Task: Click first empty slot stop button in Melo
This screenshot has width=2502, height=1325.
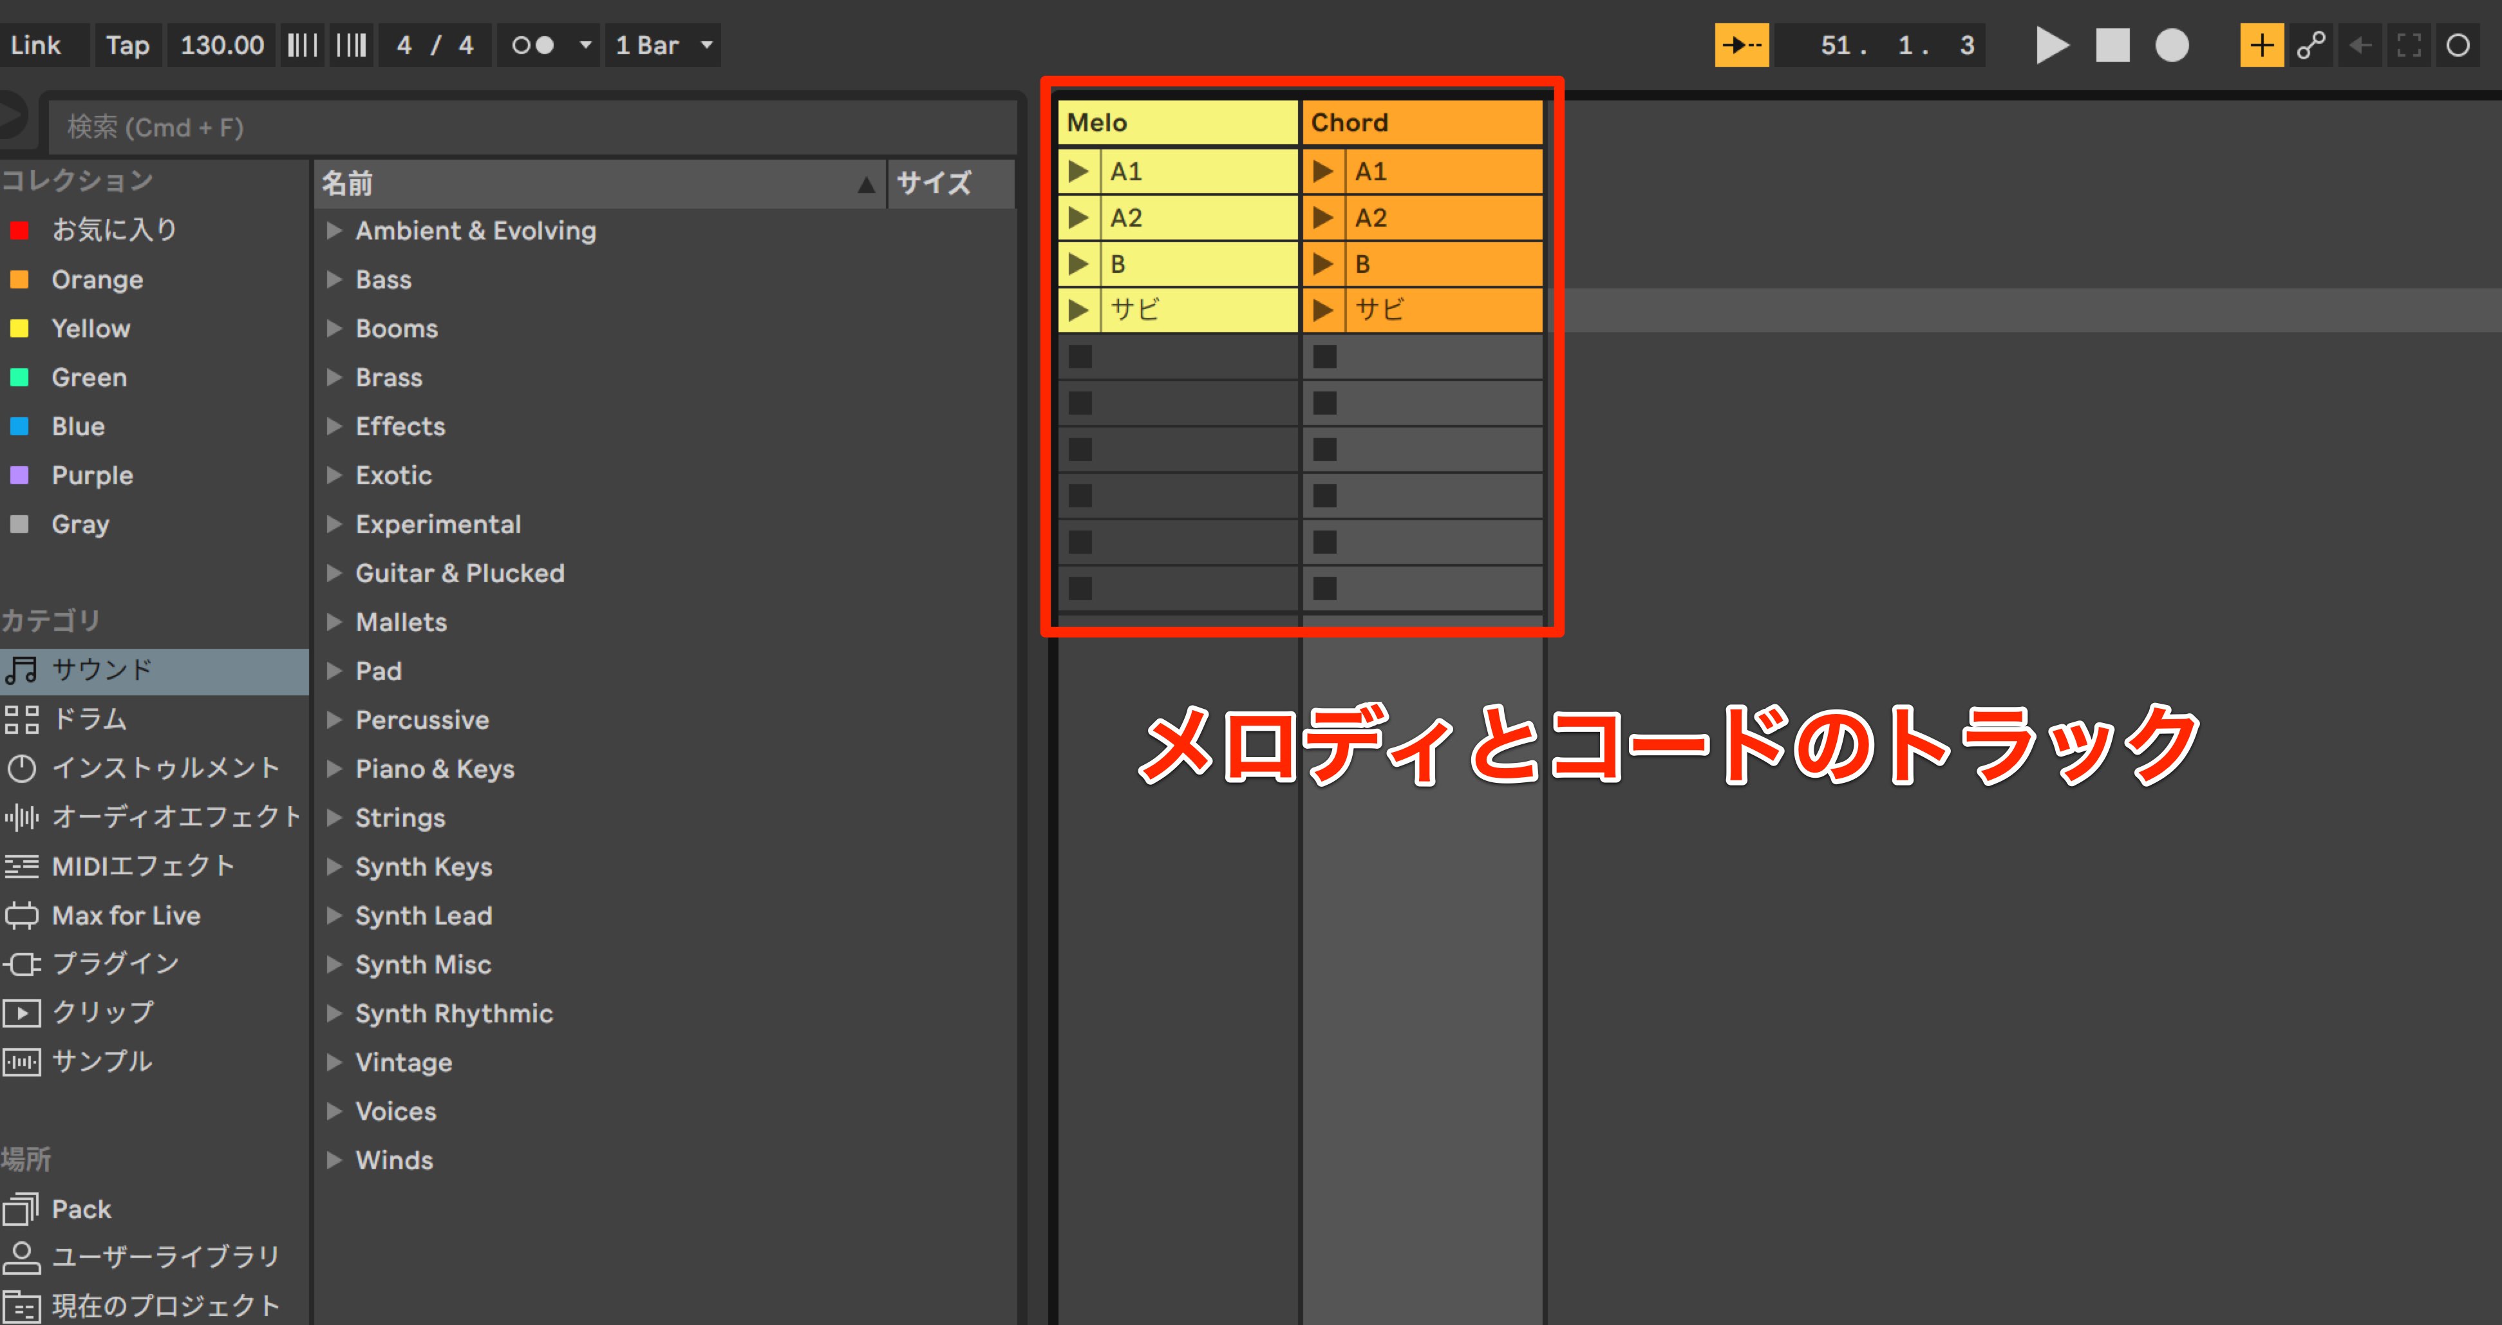Action: click(1080, 357)
